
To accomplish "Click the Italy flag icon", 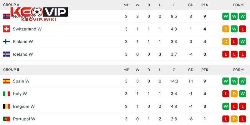I will pos(7,94).
